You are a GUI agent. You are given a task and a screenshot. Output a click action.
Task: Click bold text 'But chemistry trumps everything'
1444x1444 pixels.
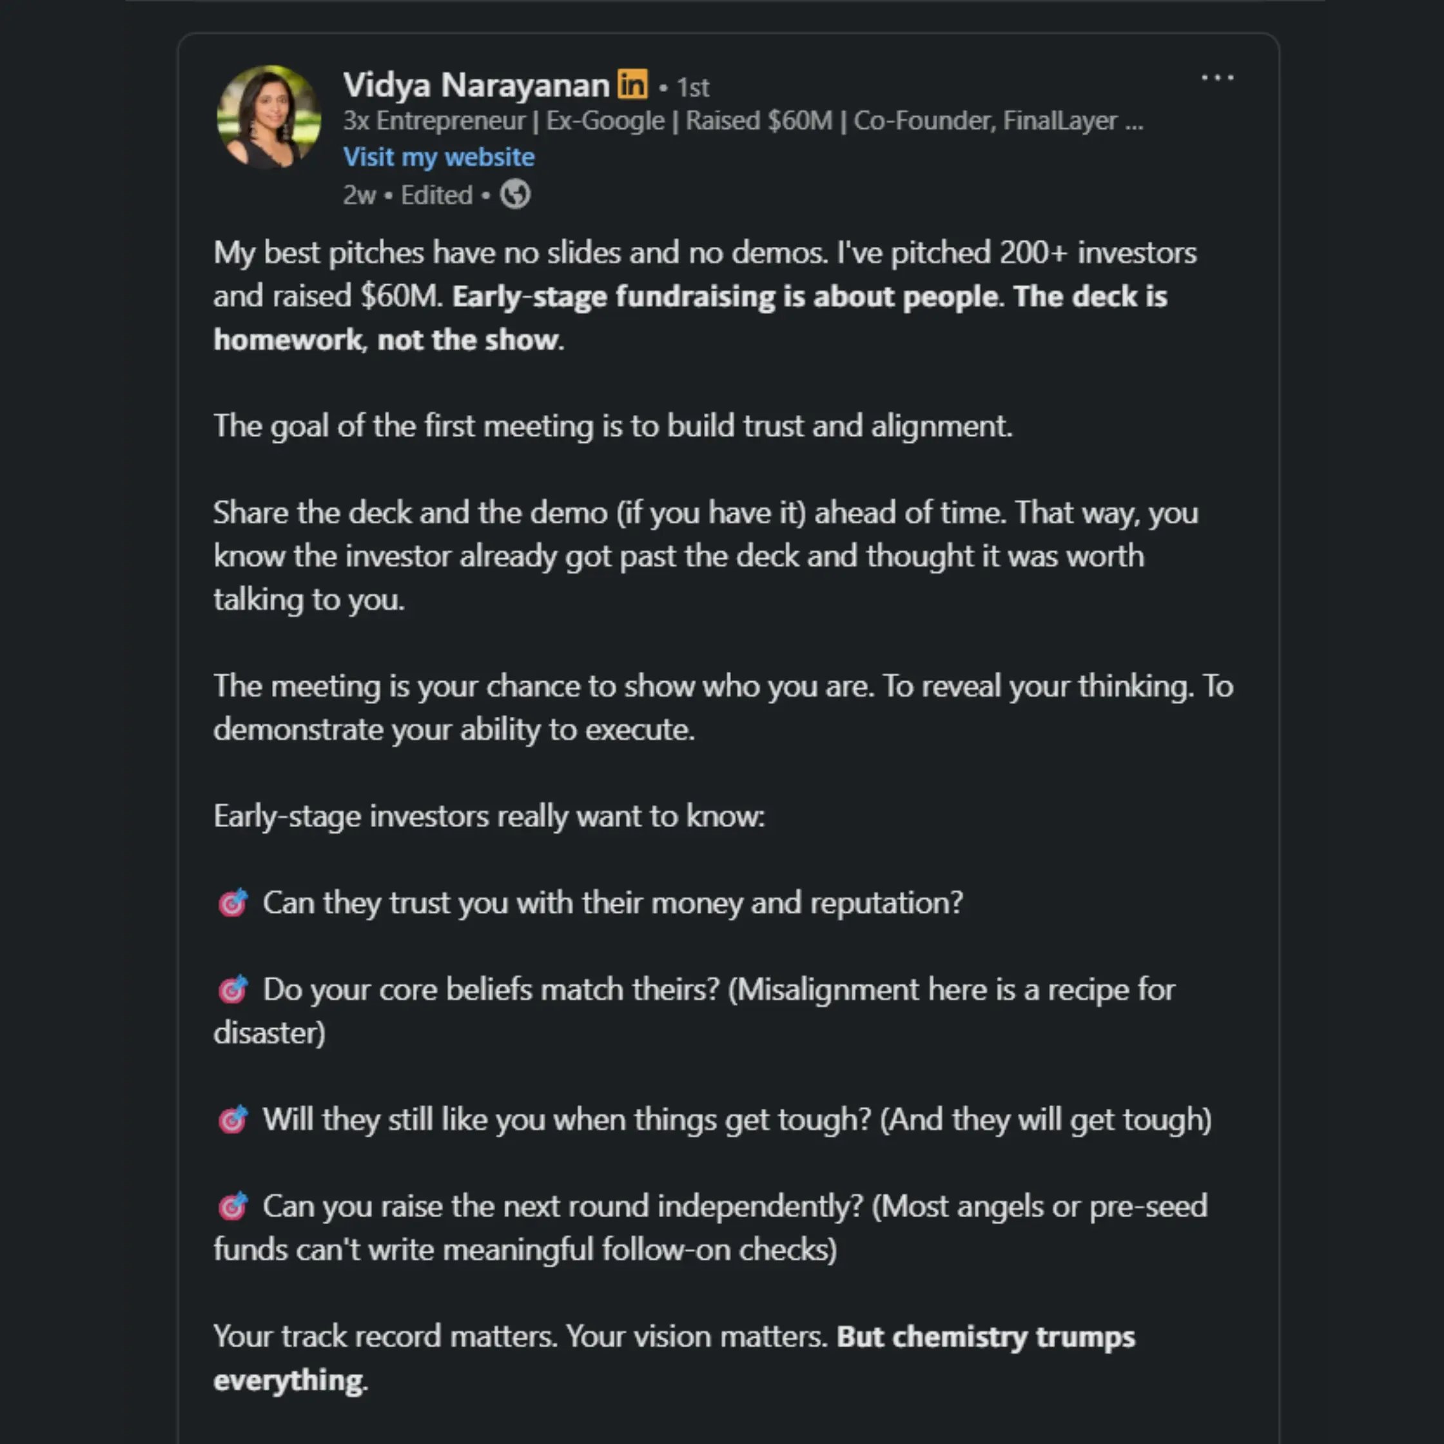click(985, 1336)
